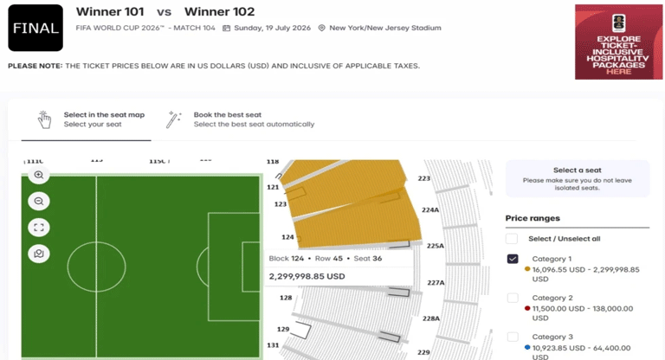Viewport: 665px width, 360px height.
Task: Click block 129 outline on the map
Action: 301,329
